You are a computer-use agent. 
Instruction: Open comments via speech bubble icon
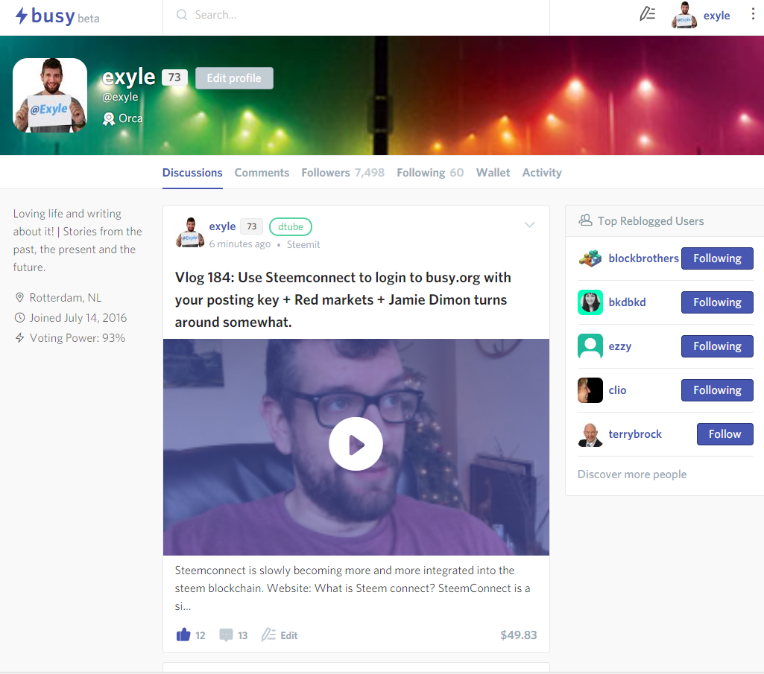point(226,635)
